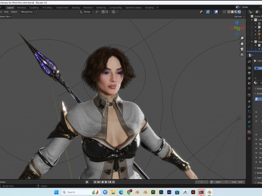Toggle snapping magnet
Image resolution: width=262 pixels, height=196 pixels.
pos(103,12)
